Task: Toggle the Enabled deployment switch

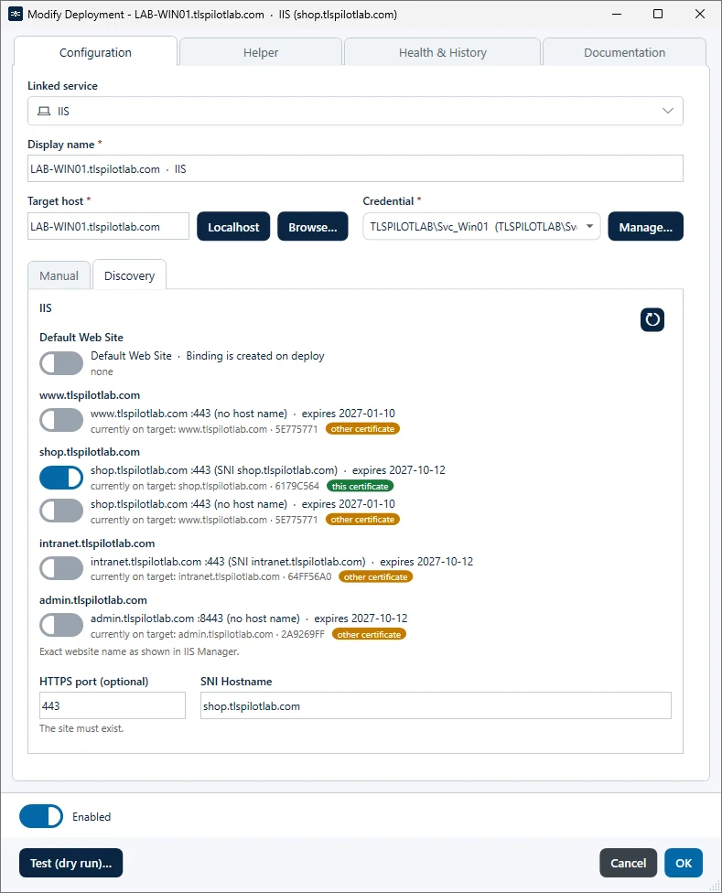Action: point(41,816)
